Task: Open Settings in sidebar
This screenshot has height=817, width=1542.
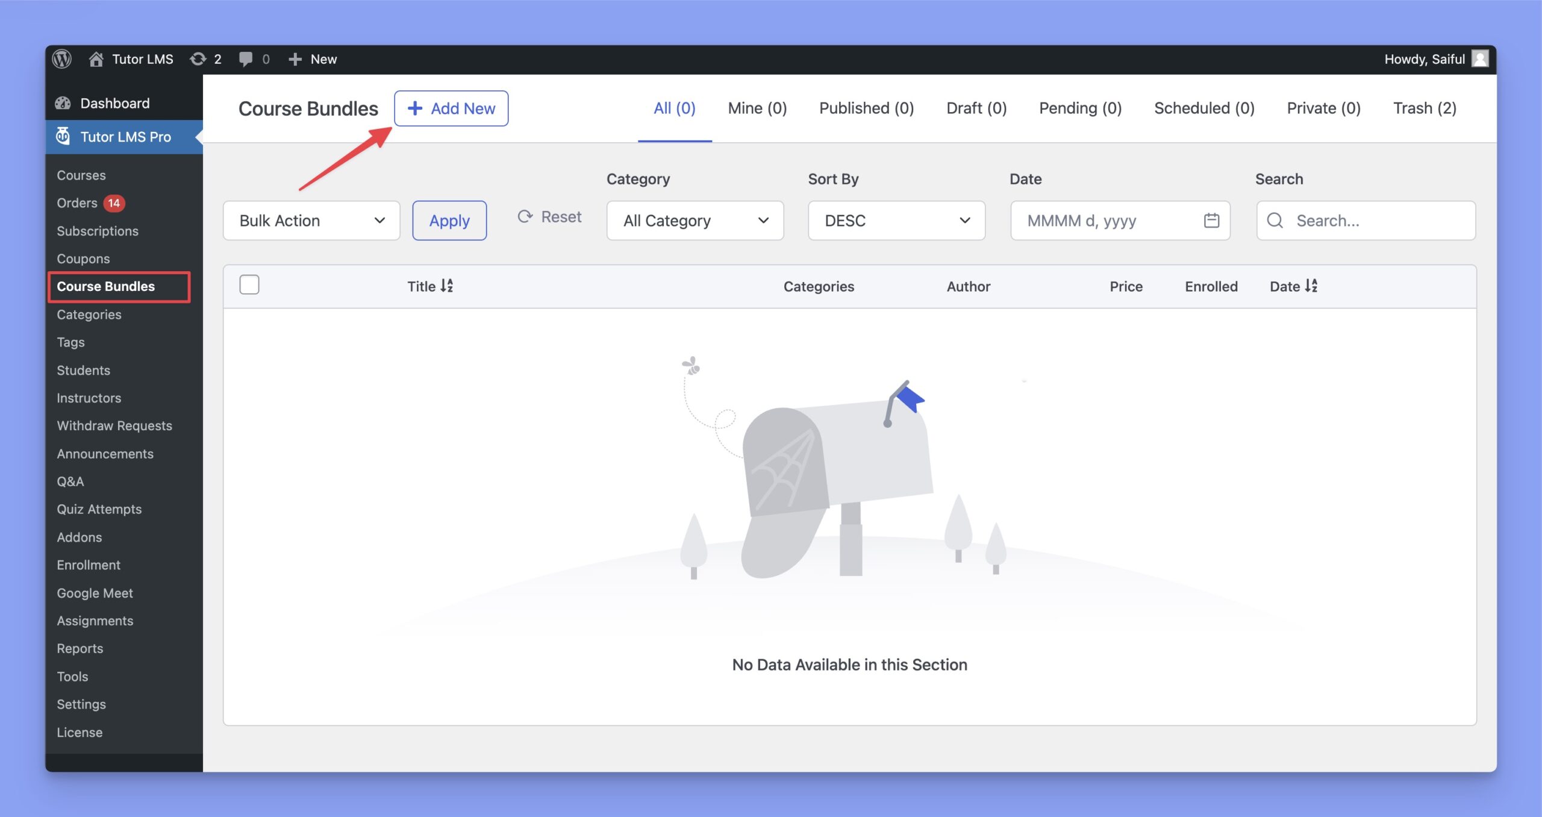Action: [81, 704]
